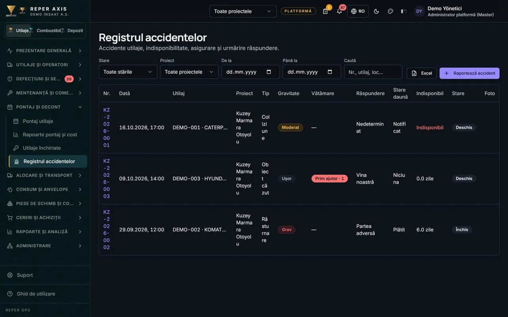Open the Proiect filter dropdown
Image resolution: width=508 pixels, height=317 pixels.
coord(189,72)
